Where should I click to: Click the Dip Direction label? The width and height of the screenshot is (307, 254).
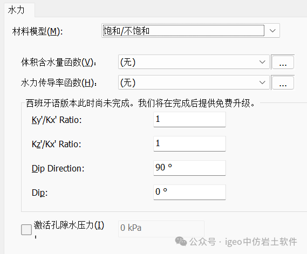tap(58, 168)
